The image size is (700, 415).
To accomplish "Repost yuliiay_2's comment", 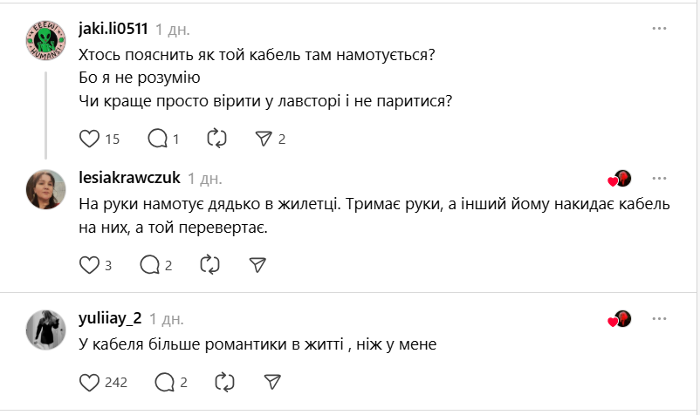I will (224, 382).
